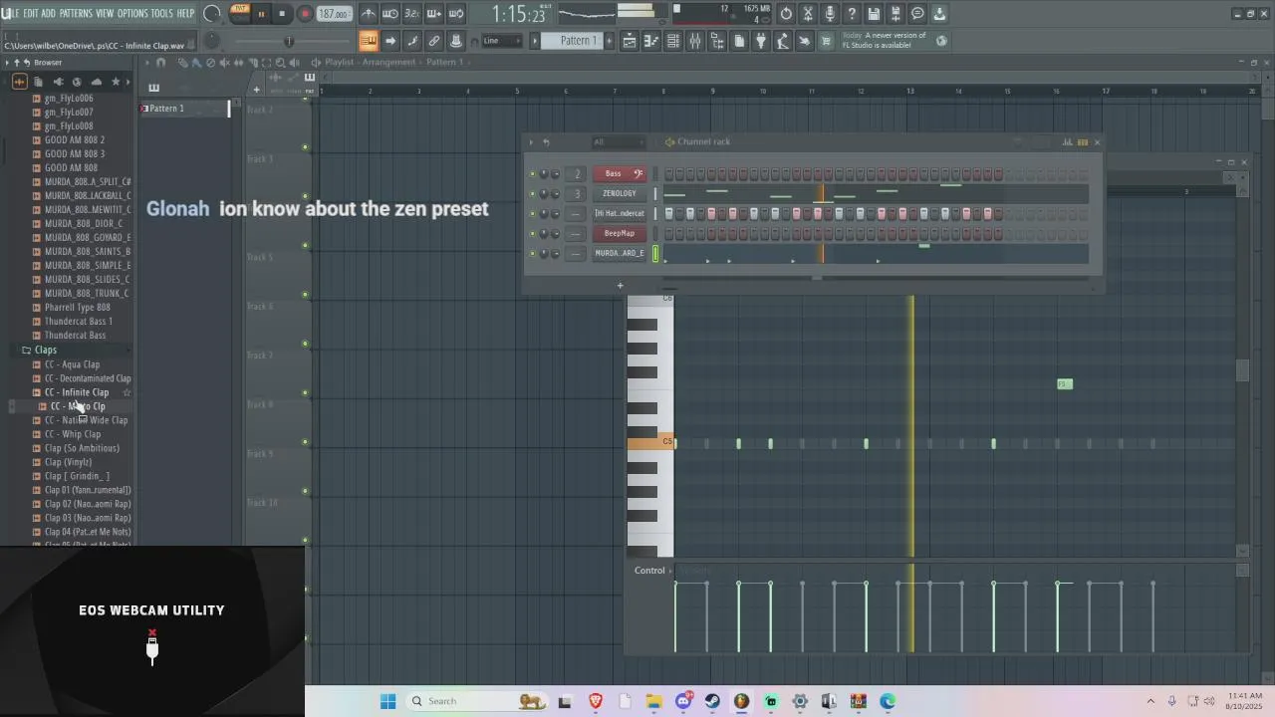Click the MURDA..ARD_E channel button

620,254
